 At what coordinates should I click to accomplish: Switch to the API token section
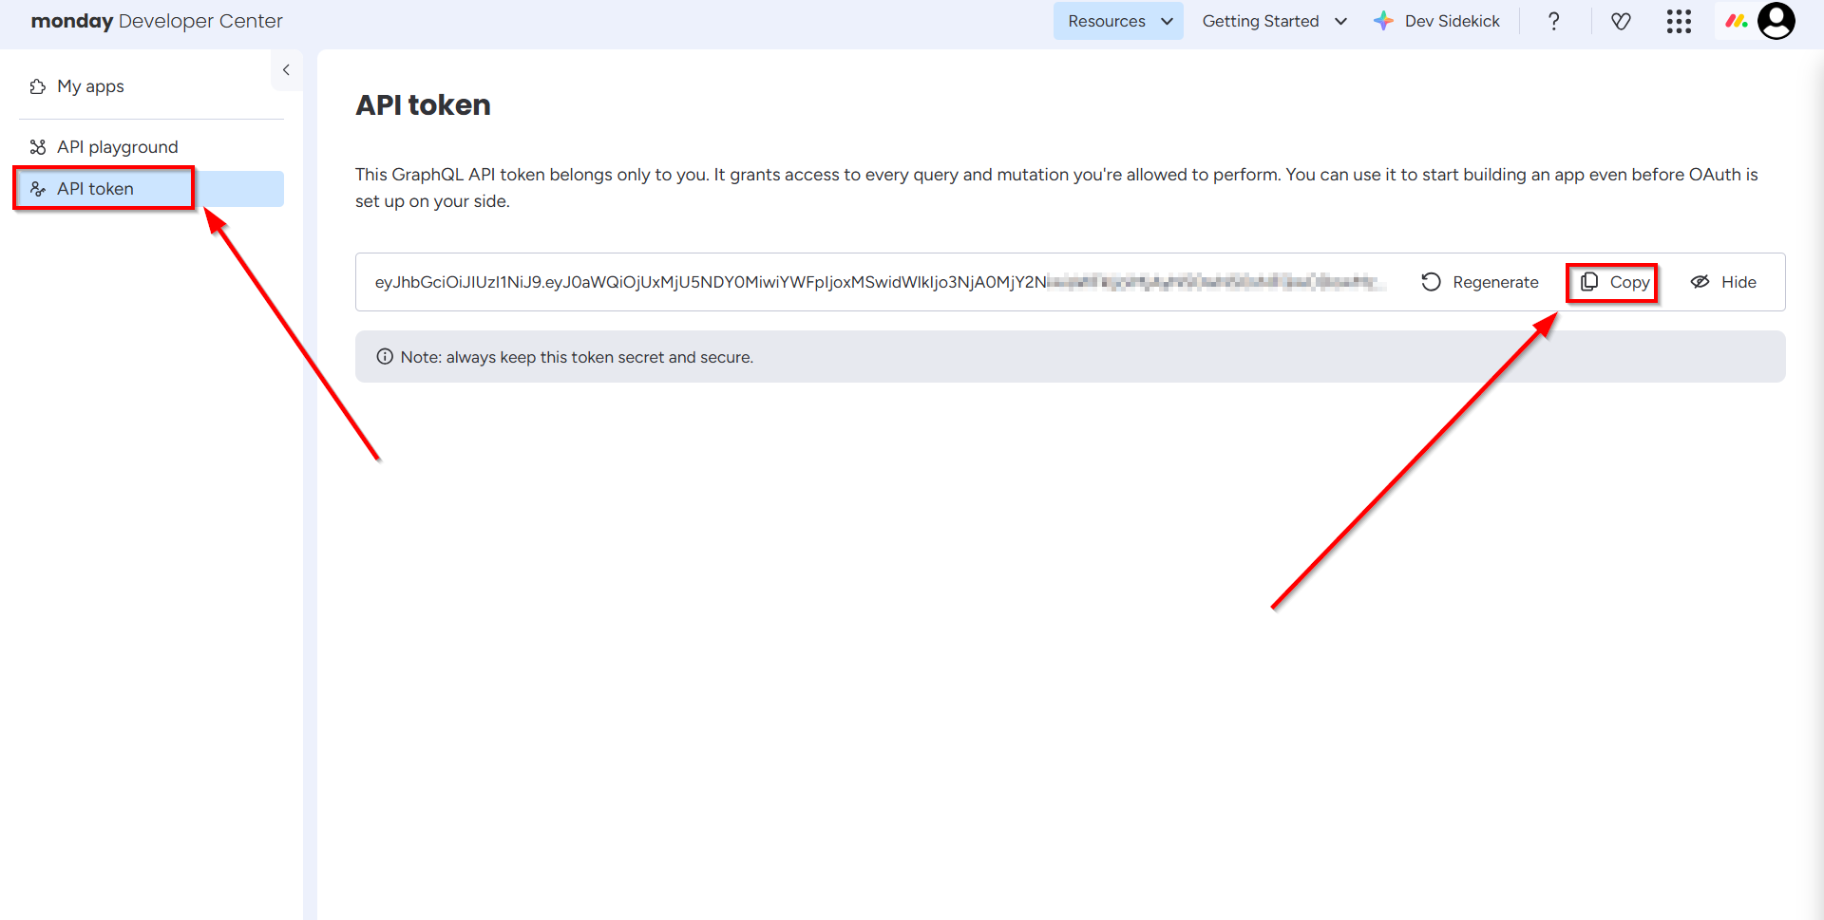[97, 188]
